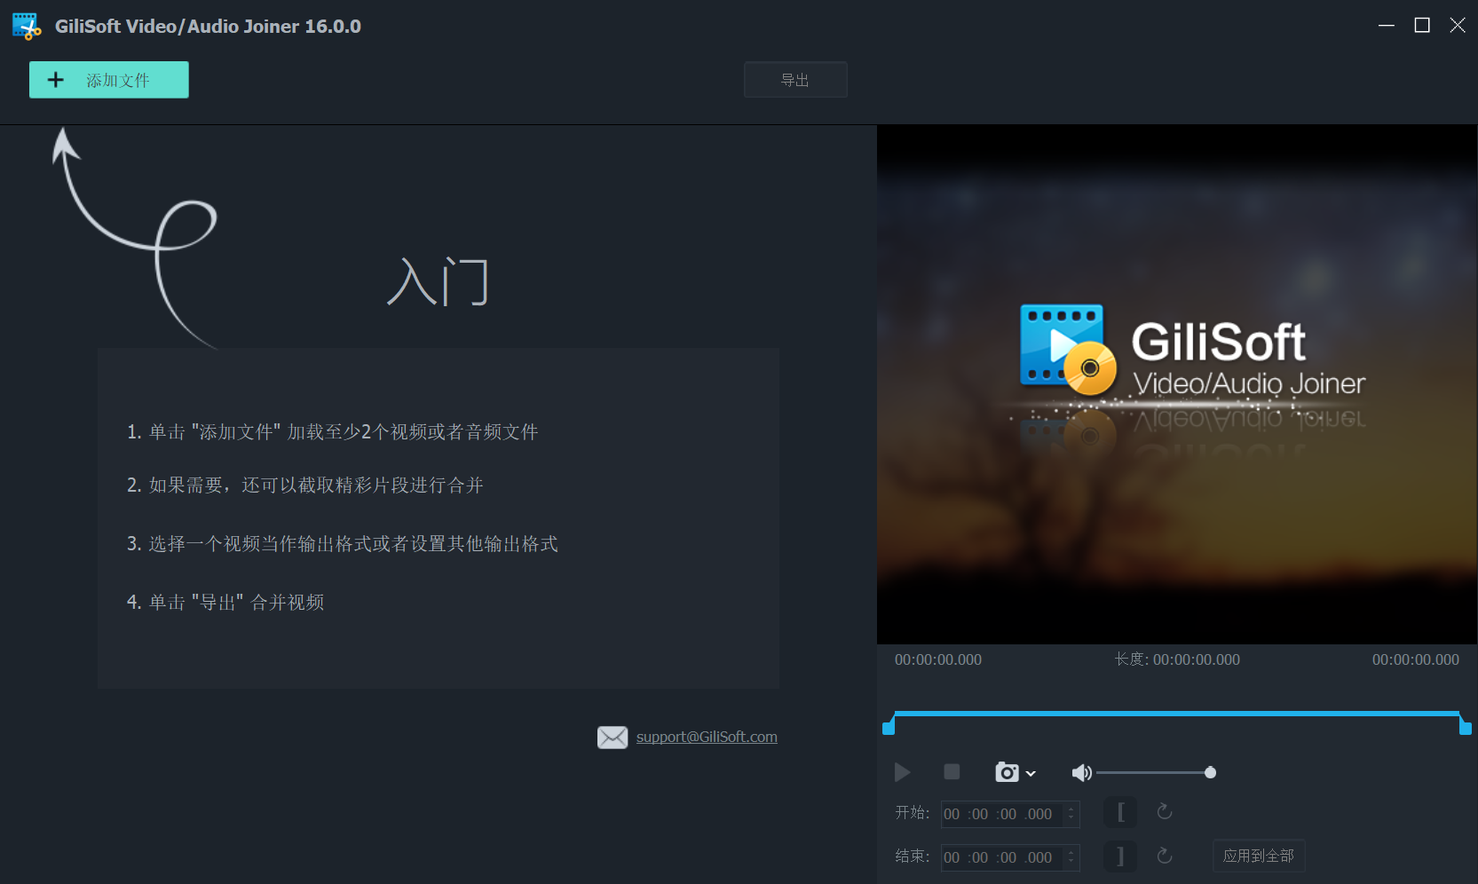Start playback with the play button

(x=902, y=772)
